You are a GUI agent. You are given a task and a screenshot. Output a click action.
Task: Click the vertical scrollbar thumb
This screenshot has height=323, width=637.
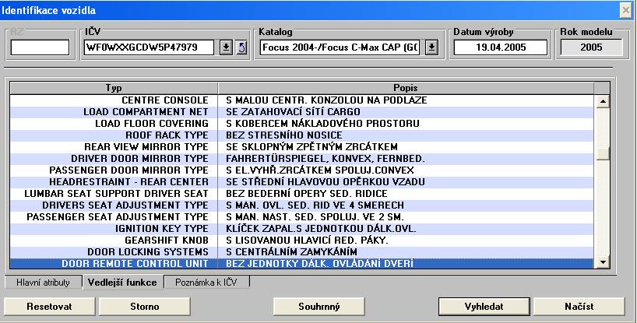pos(601,153)
